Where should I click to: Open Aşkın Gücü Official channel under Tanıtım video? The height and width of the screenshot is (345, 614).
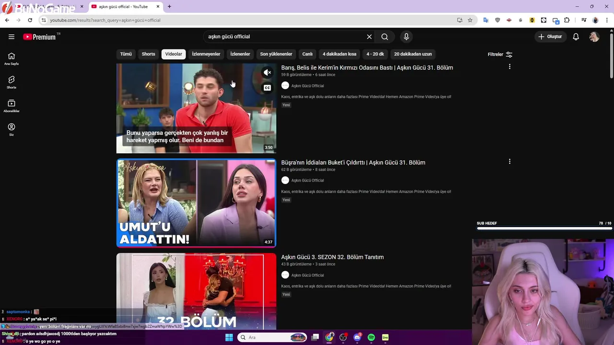click(x=307, y=276)
